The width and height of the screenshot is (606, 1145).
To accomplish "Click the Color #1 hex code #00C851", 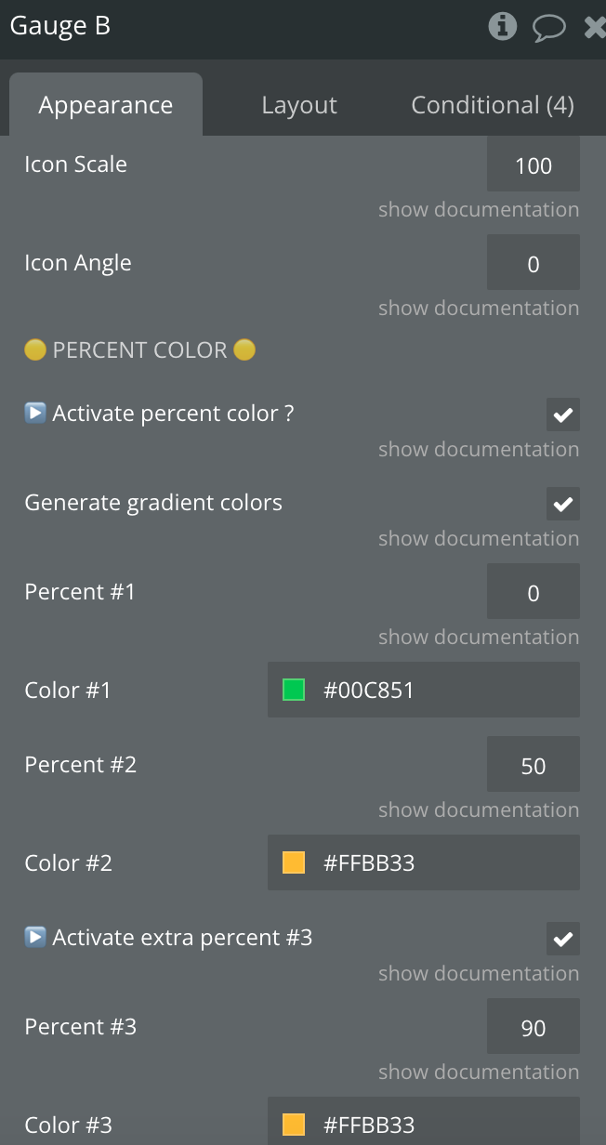I will click(x=369, y=690).
